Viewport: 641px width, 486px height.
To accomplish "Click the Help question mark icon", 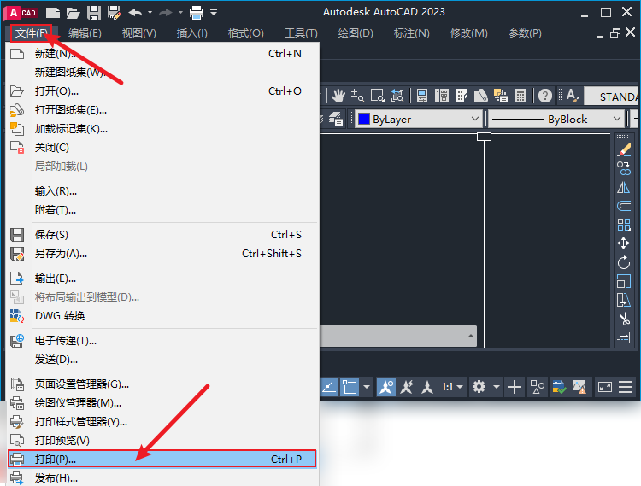I will click(545, 96).
